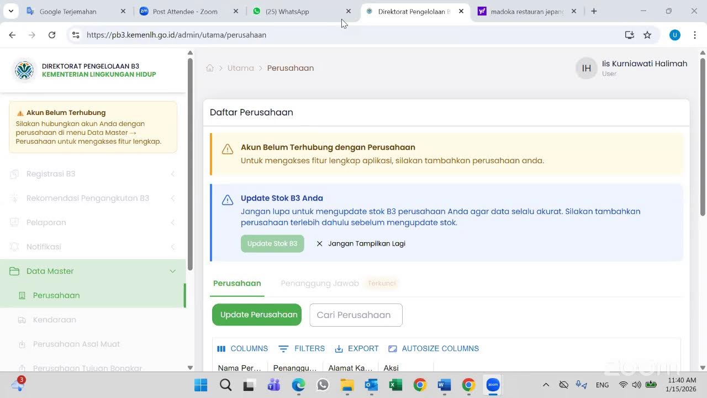Open Excel from the taskbar

tap(395, 385)
